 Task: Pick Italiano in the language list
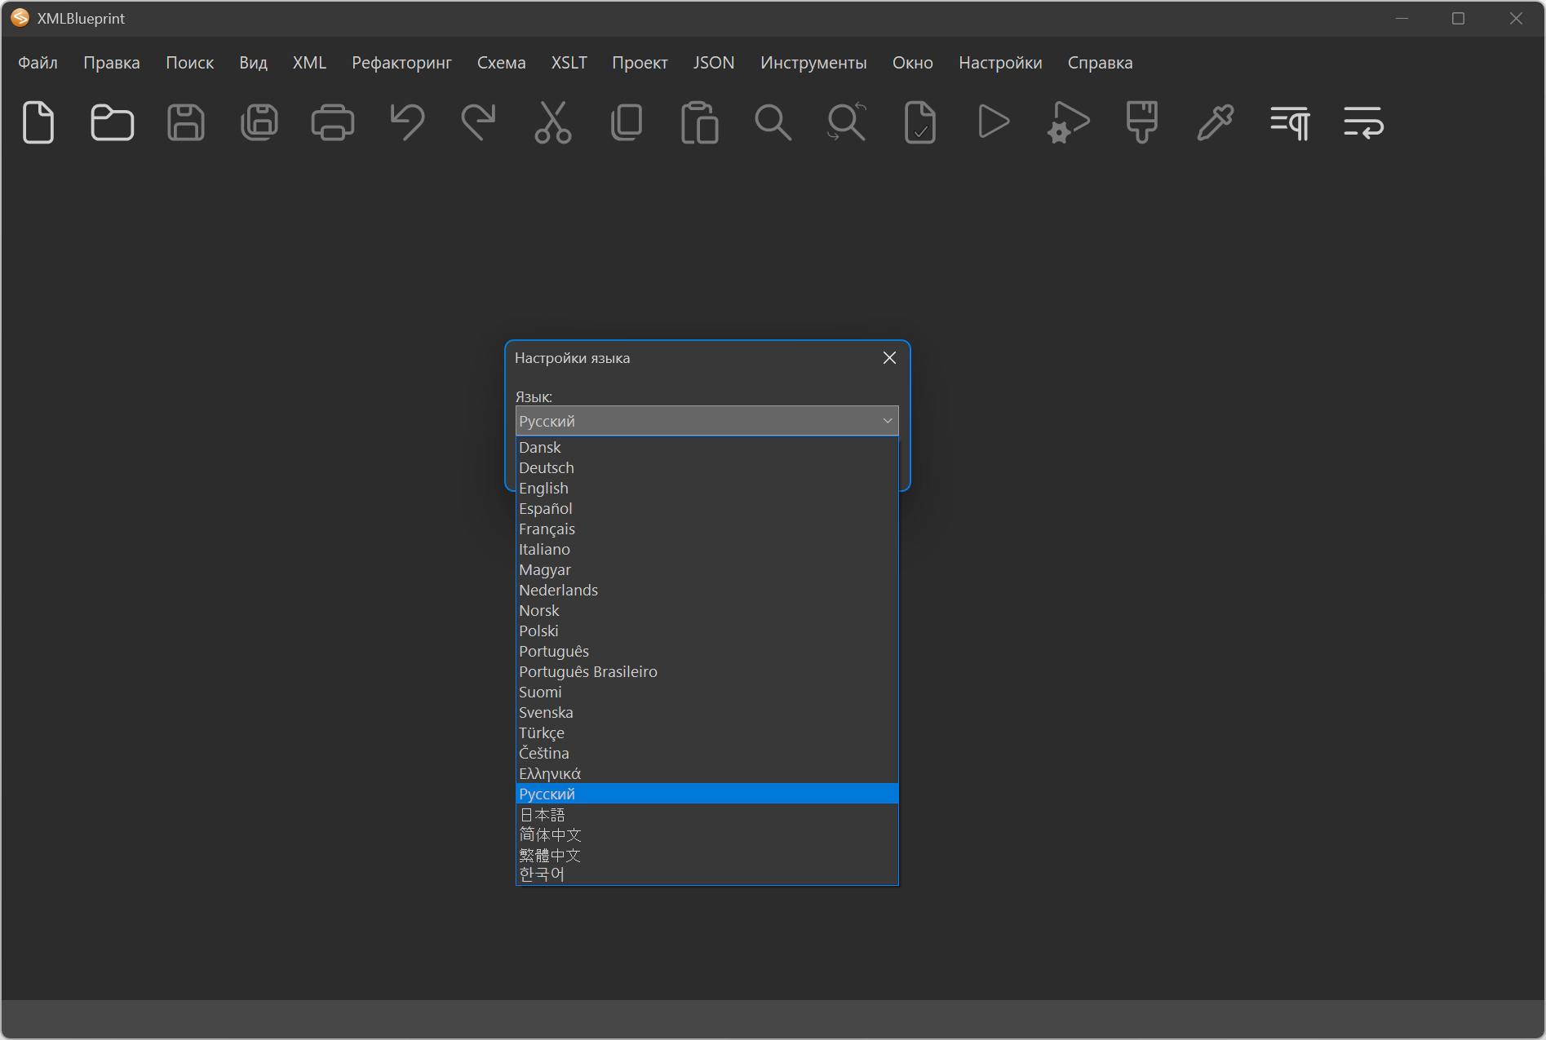(707, 549)
